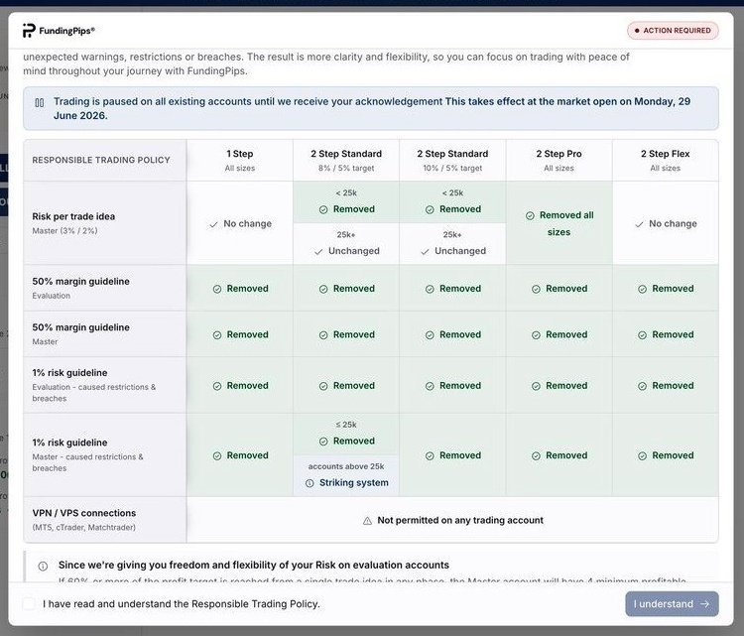The width and height of the screenshot is (744, 636).
Task: Click the info icon next to Striking system
Action: pos(310,483)
